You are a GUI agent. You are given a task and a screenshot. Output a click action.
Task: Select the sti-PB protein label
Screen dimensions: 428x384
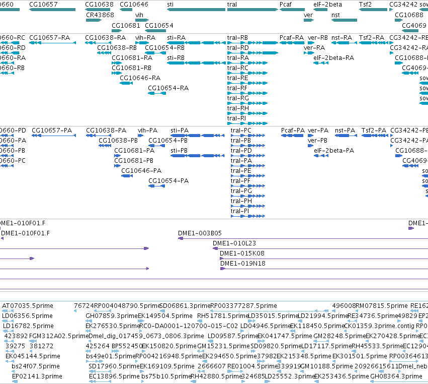(179, 151)
